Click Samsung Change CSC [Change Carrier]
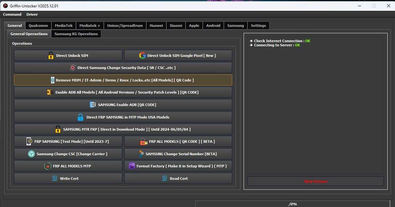Image resolution: width=395 pixels, height=207 pixels. click(68, 154)
